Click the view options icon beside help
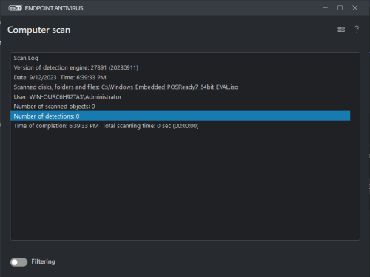This screenshot has width=370, height=277. click(341, 30)
